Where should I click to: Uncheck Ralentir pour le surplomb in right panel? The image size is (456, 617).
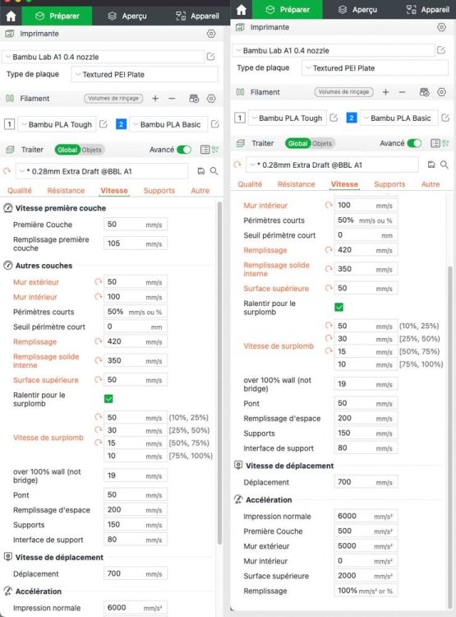pyautogui.click(x=339, y=307)
